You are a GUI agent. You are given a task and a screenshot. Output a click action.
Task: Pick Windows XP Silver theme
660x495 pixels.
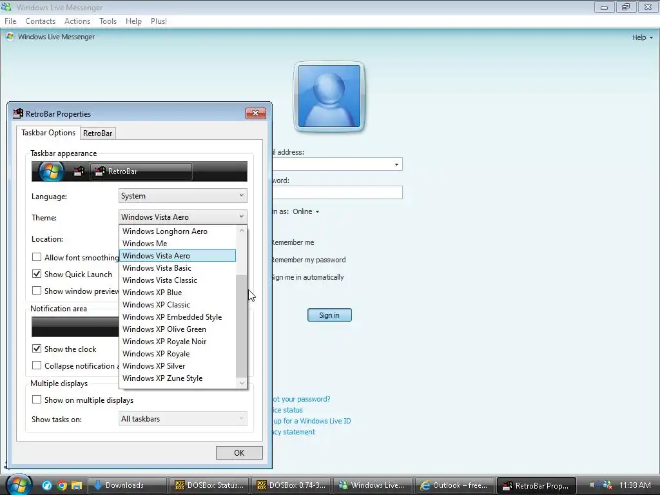click(178, 366)
